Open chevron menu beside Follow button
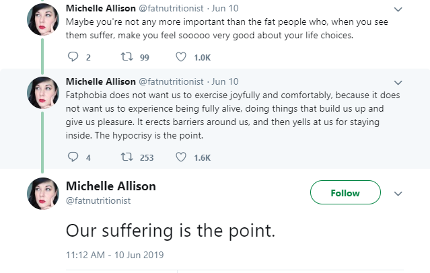430x273 pixels. [398, 194]
